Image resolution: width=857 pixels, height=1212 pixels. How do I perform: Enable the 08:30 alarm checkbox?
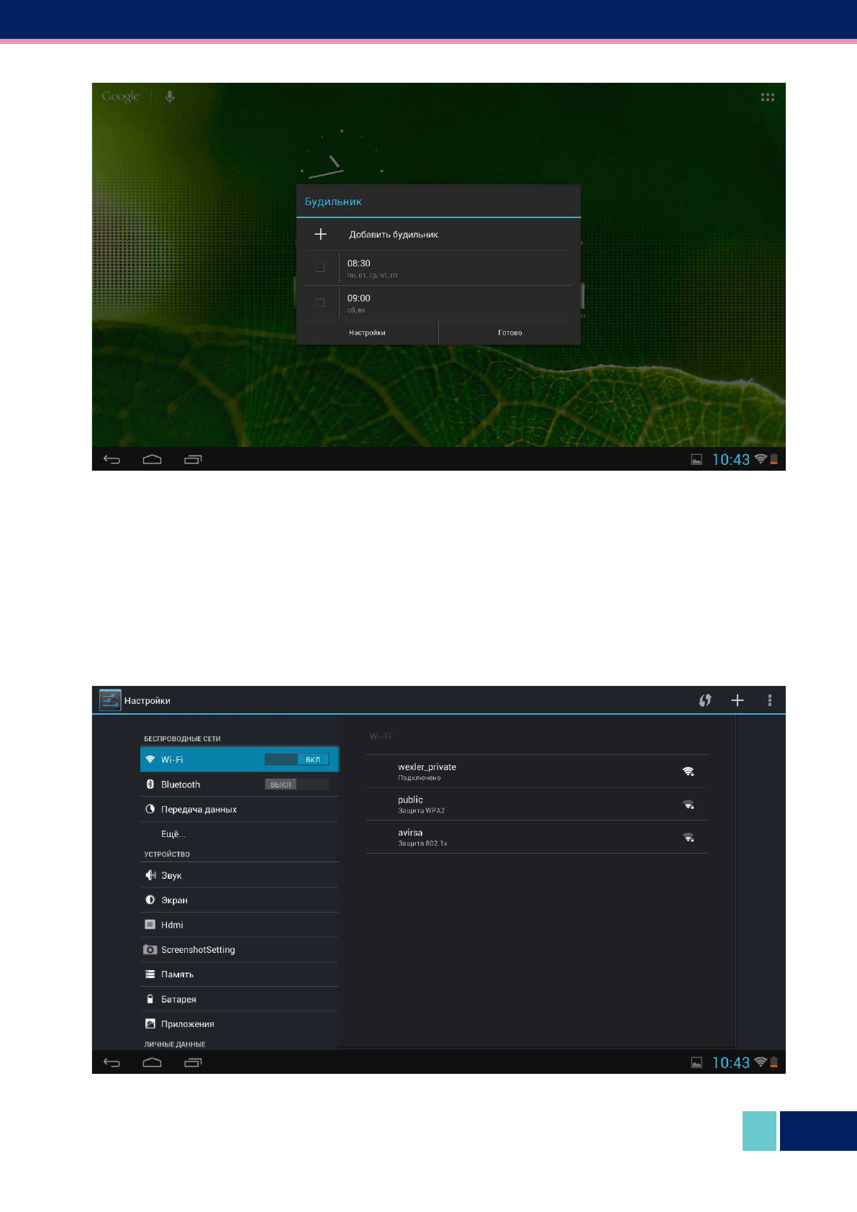tap(320, 268)
